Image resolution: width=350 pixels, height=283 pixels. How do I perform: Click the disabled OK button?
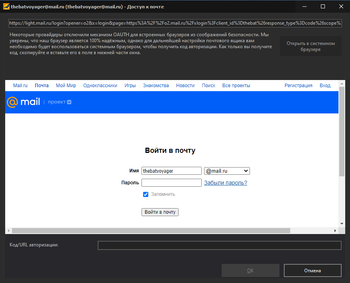pos(250,271)
